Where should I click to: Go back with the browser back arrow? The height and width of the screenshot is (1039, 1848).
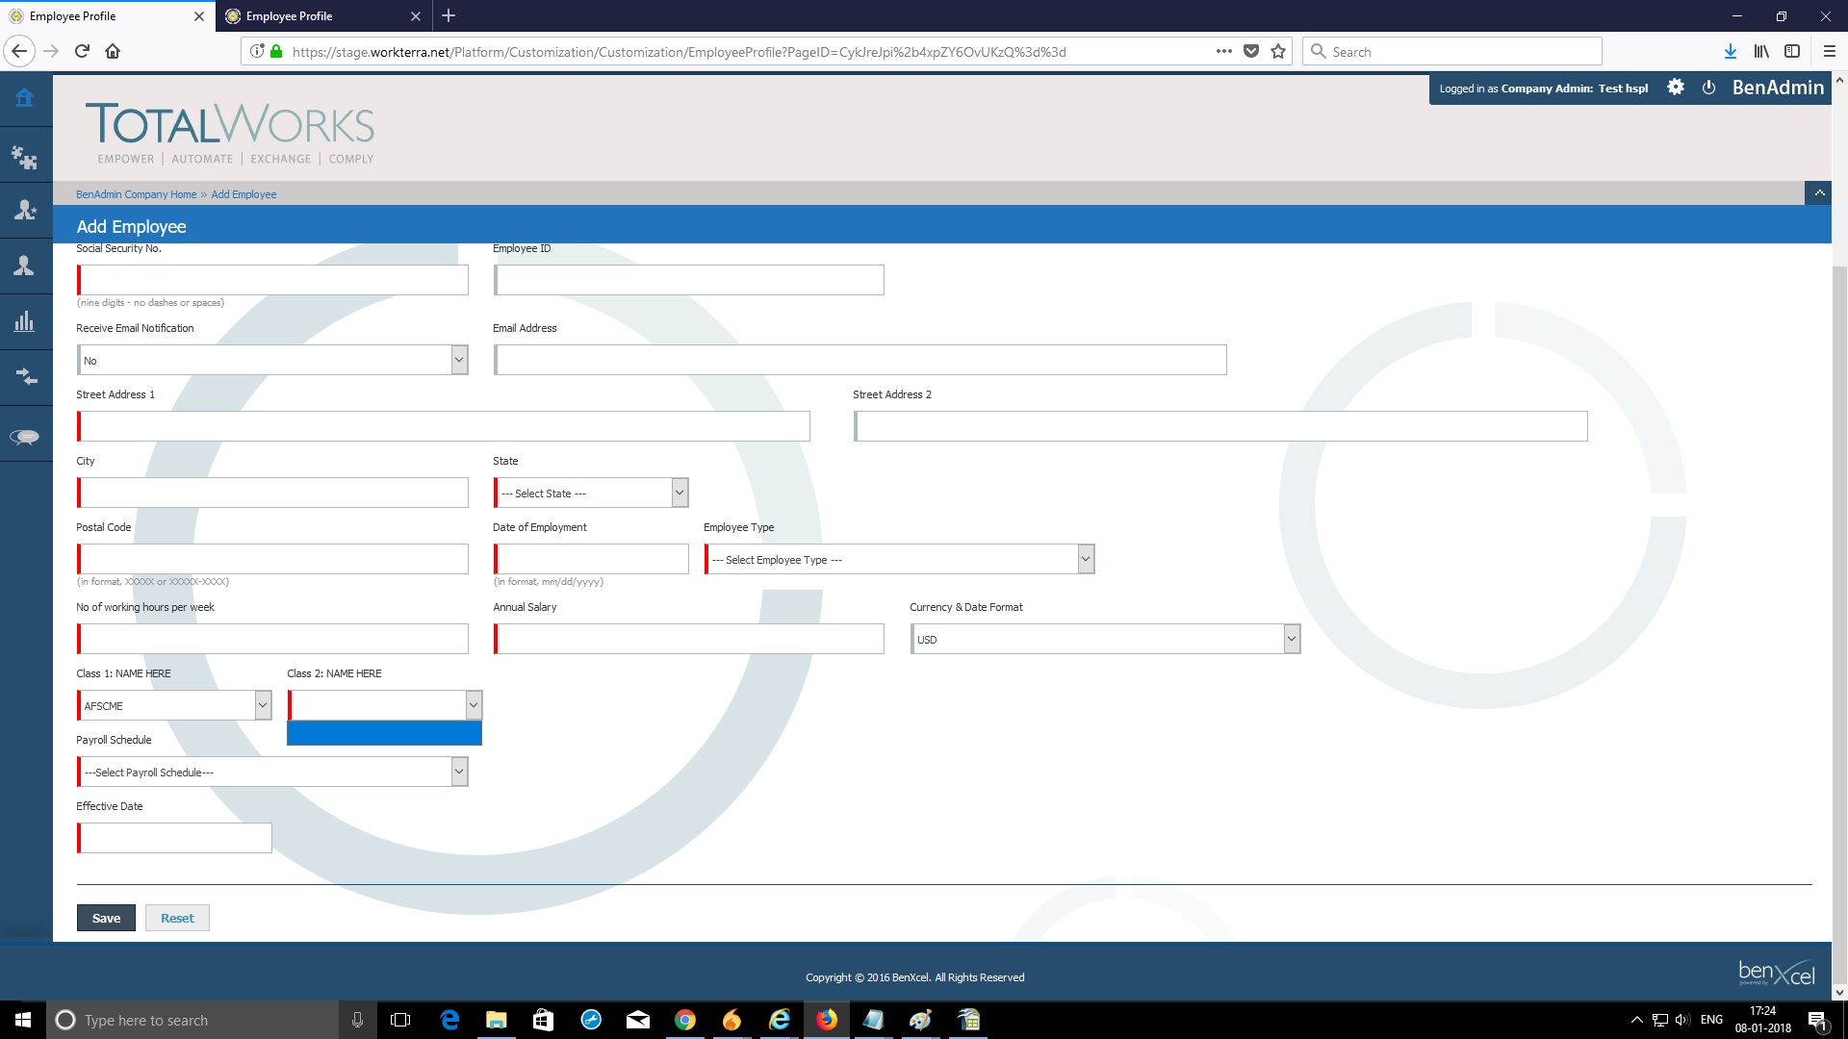pos(19,52)
